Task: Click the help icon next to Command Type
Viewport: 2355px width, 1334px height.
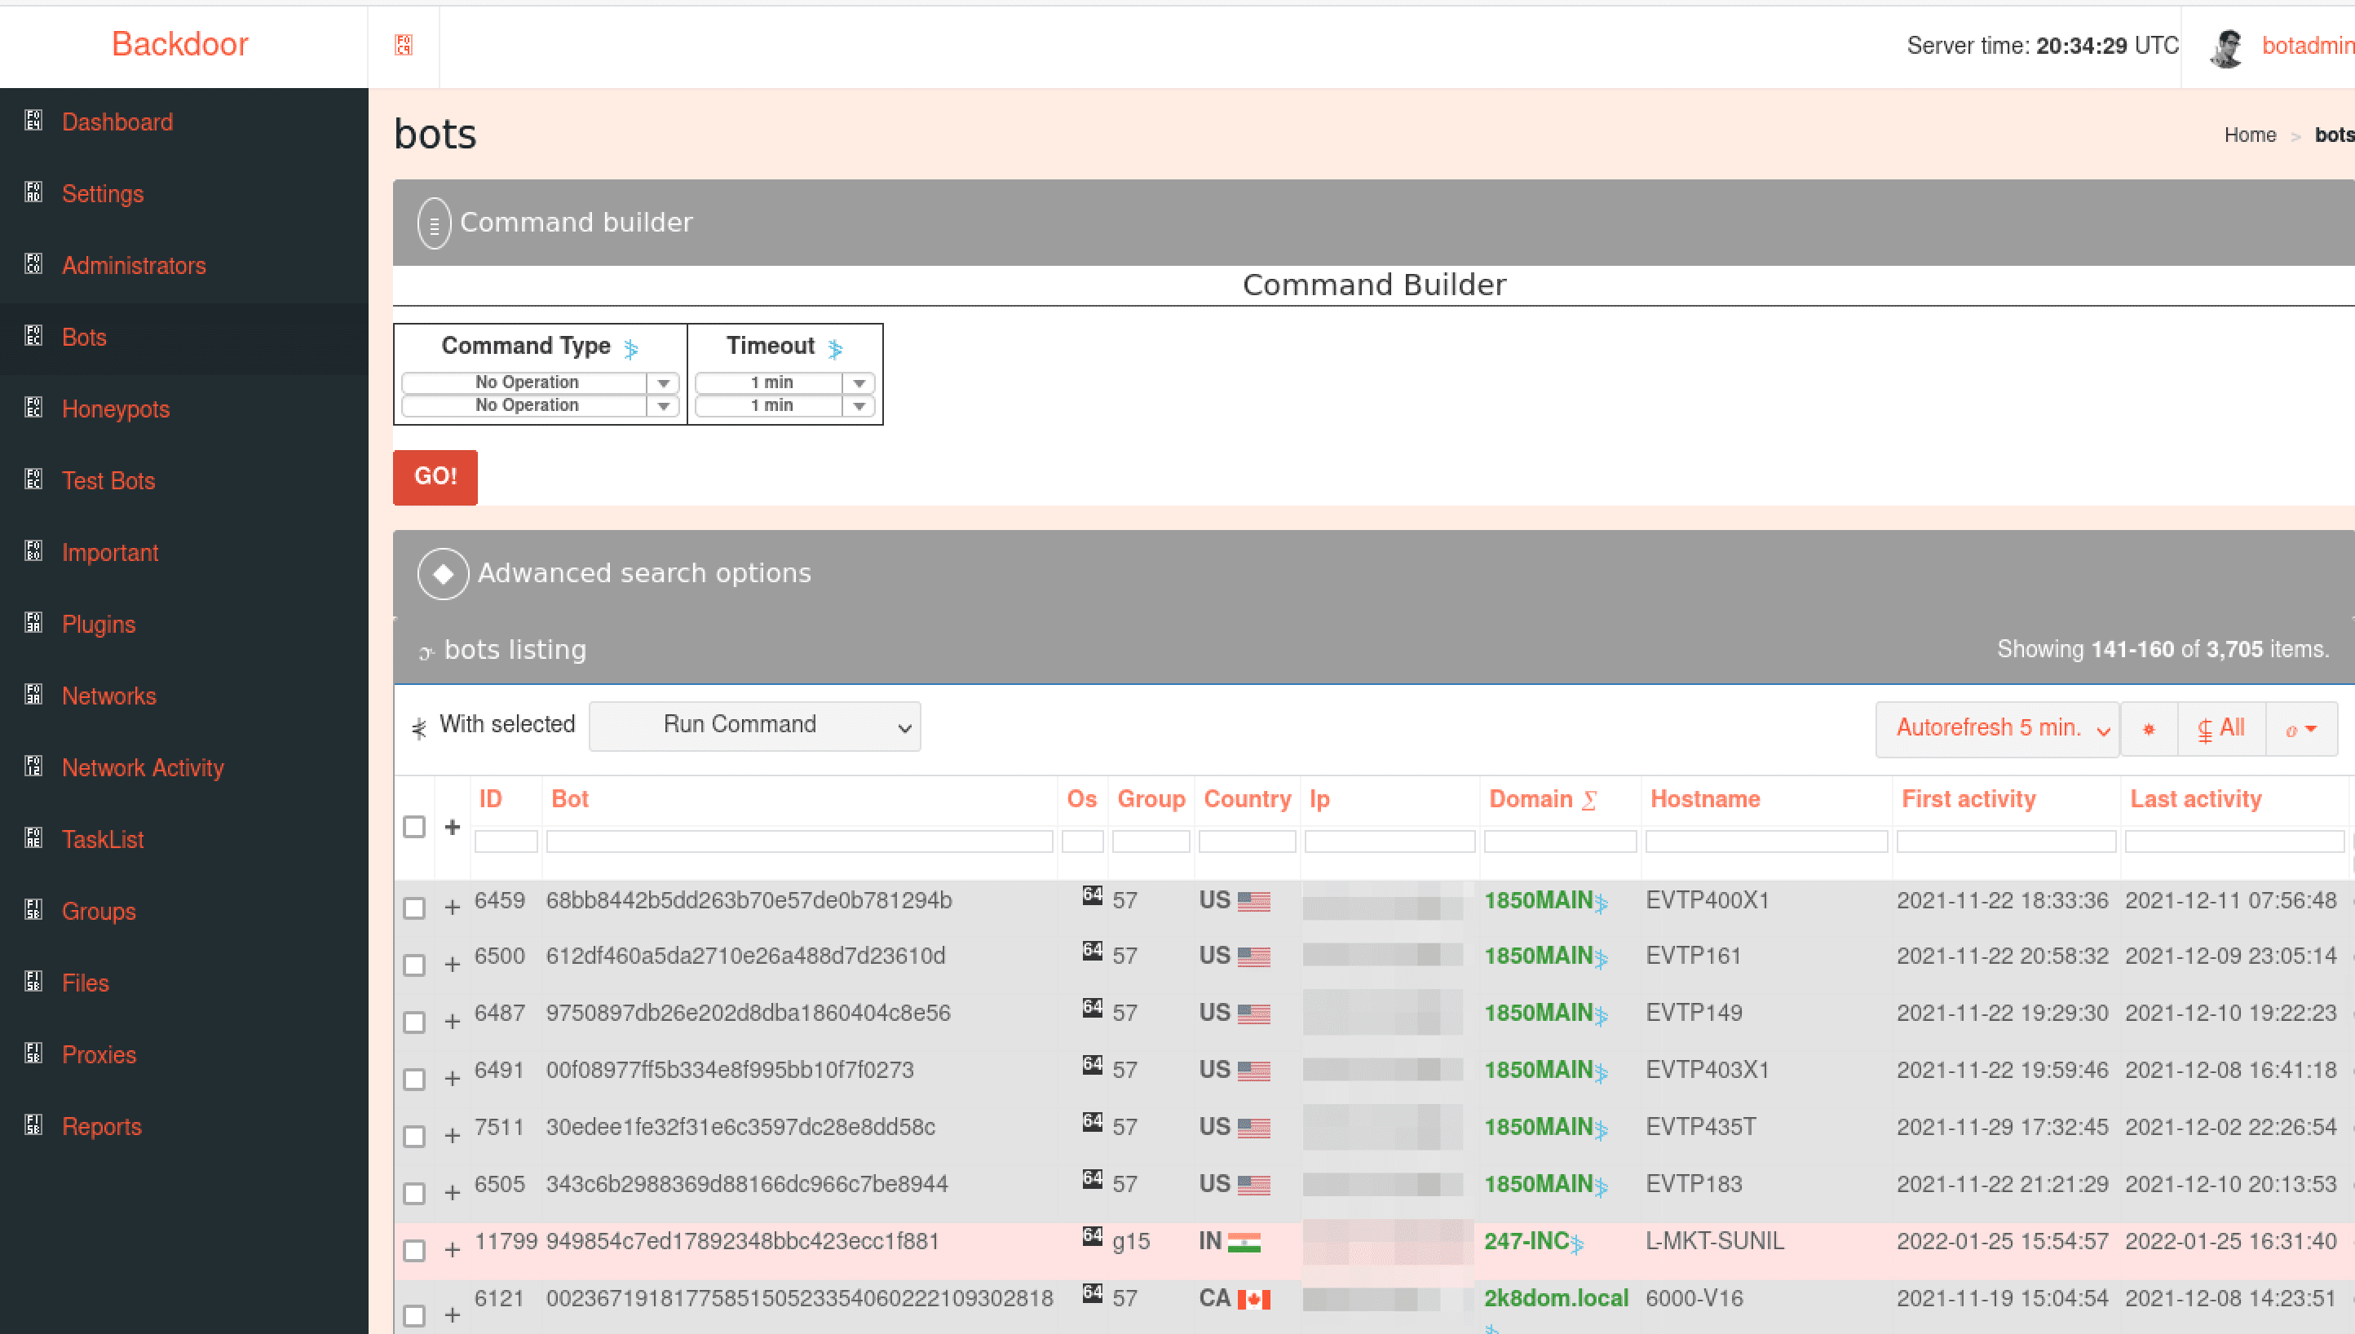Action: click(x=630, y=348)
